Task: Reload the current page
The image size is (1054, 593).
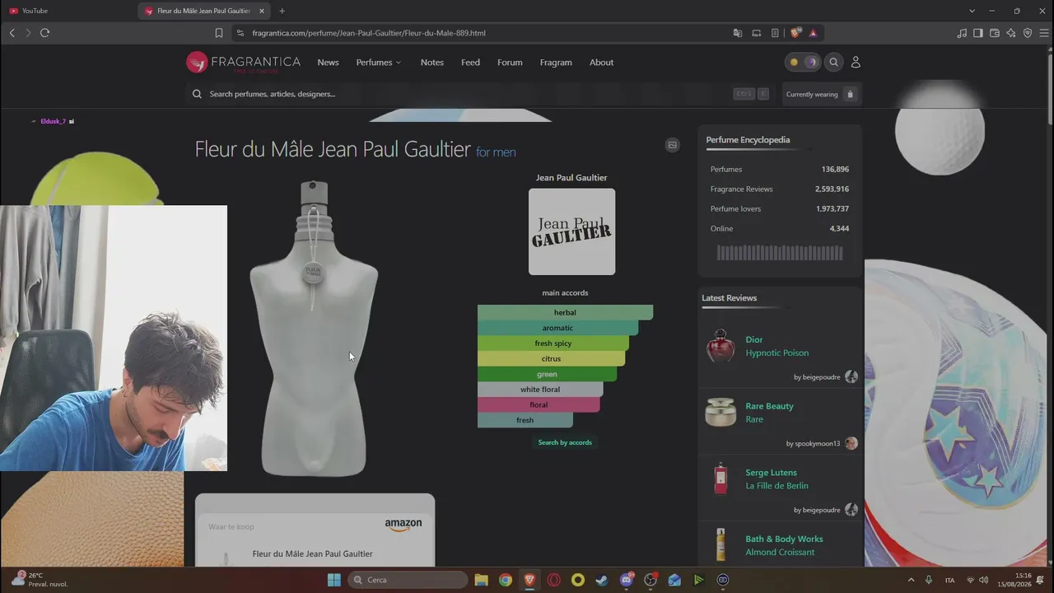Action: pos(44,33)
